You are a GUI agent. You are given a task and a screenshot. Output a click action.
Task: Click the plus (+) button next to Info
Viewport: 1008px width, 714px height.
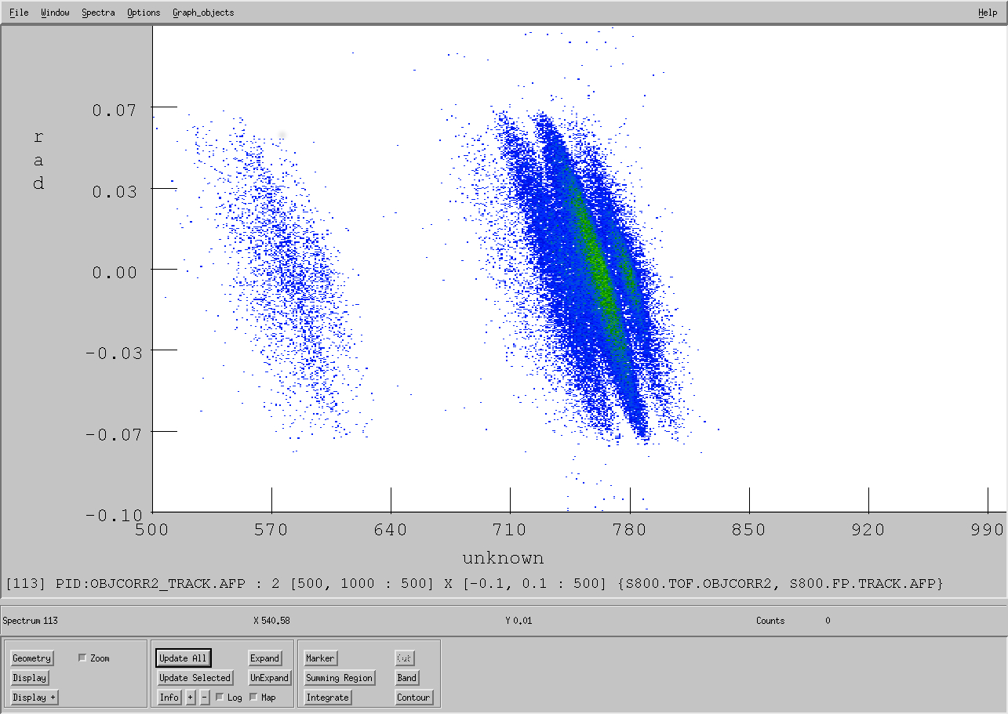190,698
